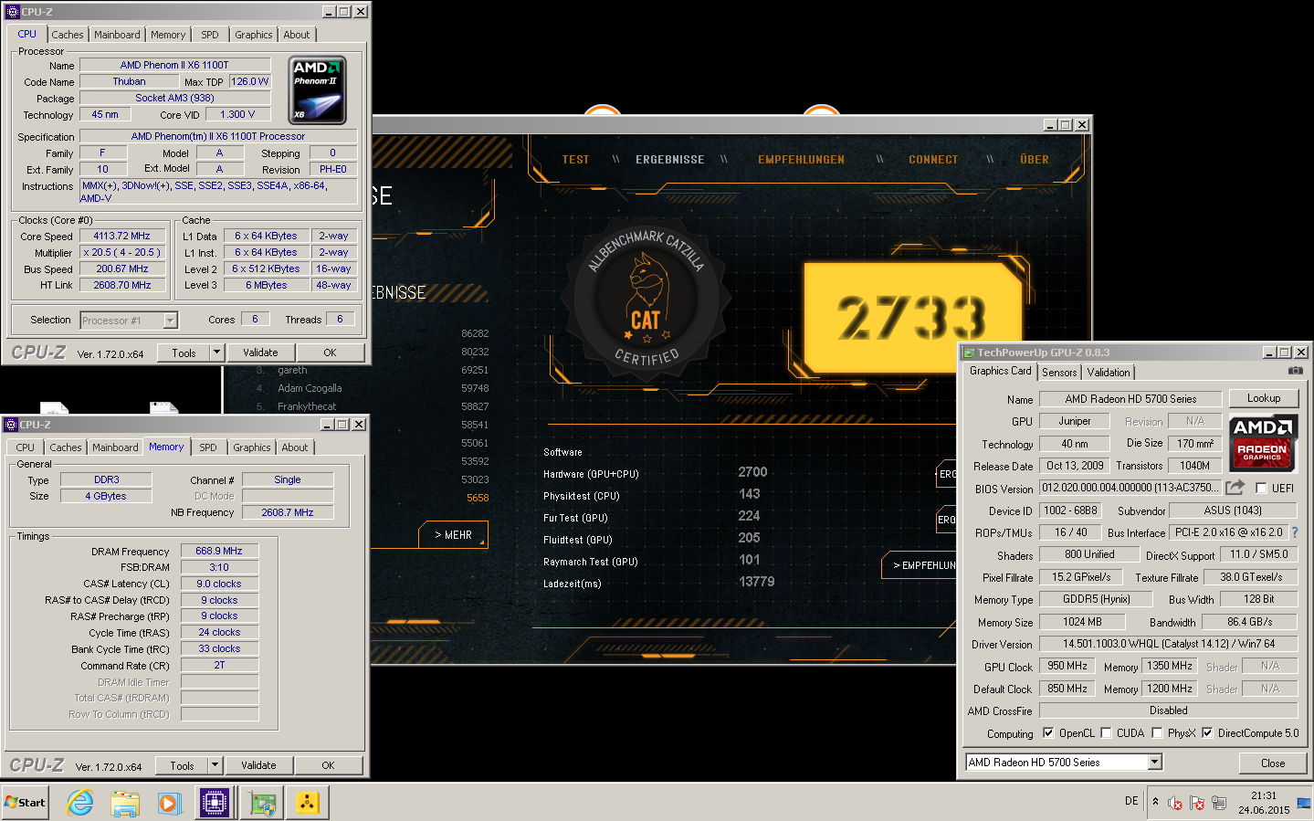Click the muted volume tray icon

(1175, 804)
